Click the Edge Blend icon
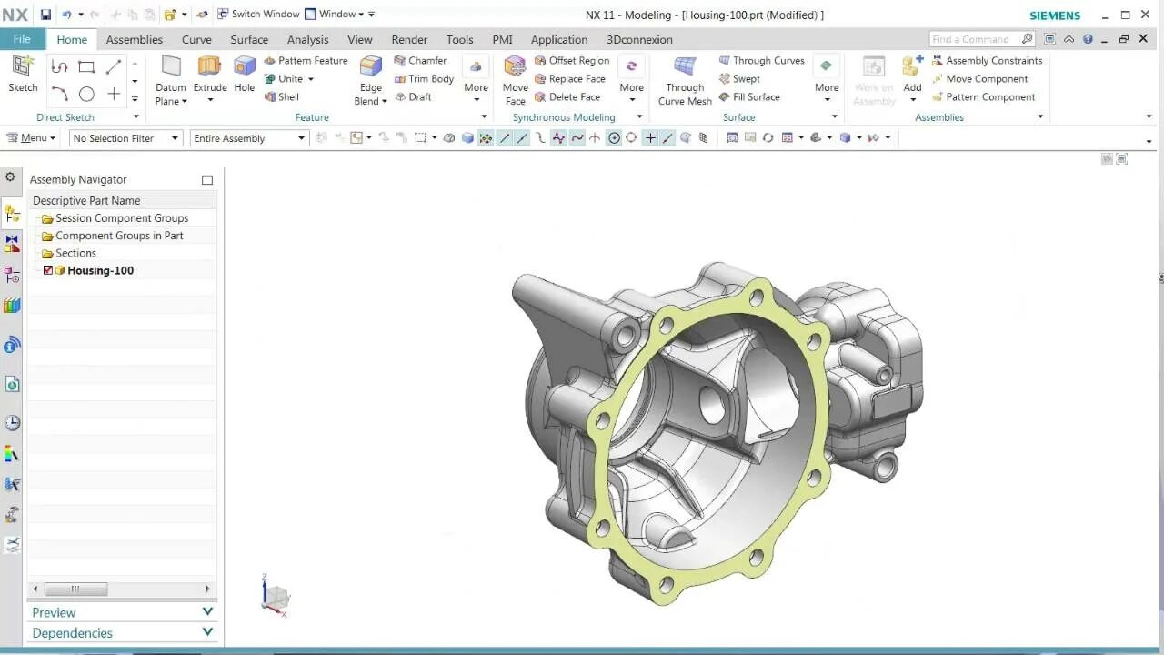Screen dimensions: 1164x655 point(371,67)
